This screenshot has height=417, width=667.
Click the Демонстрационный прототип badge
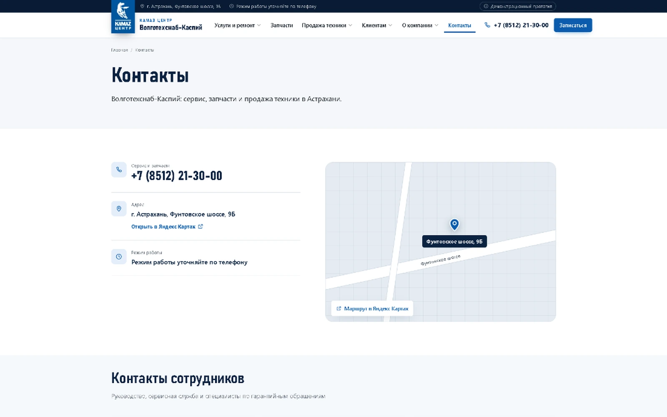pos(517,6)
